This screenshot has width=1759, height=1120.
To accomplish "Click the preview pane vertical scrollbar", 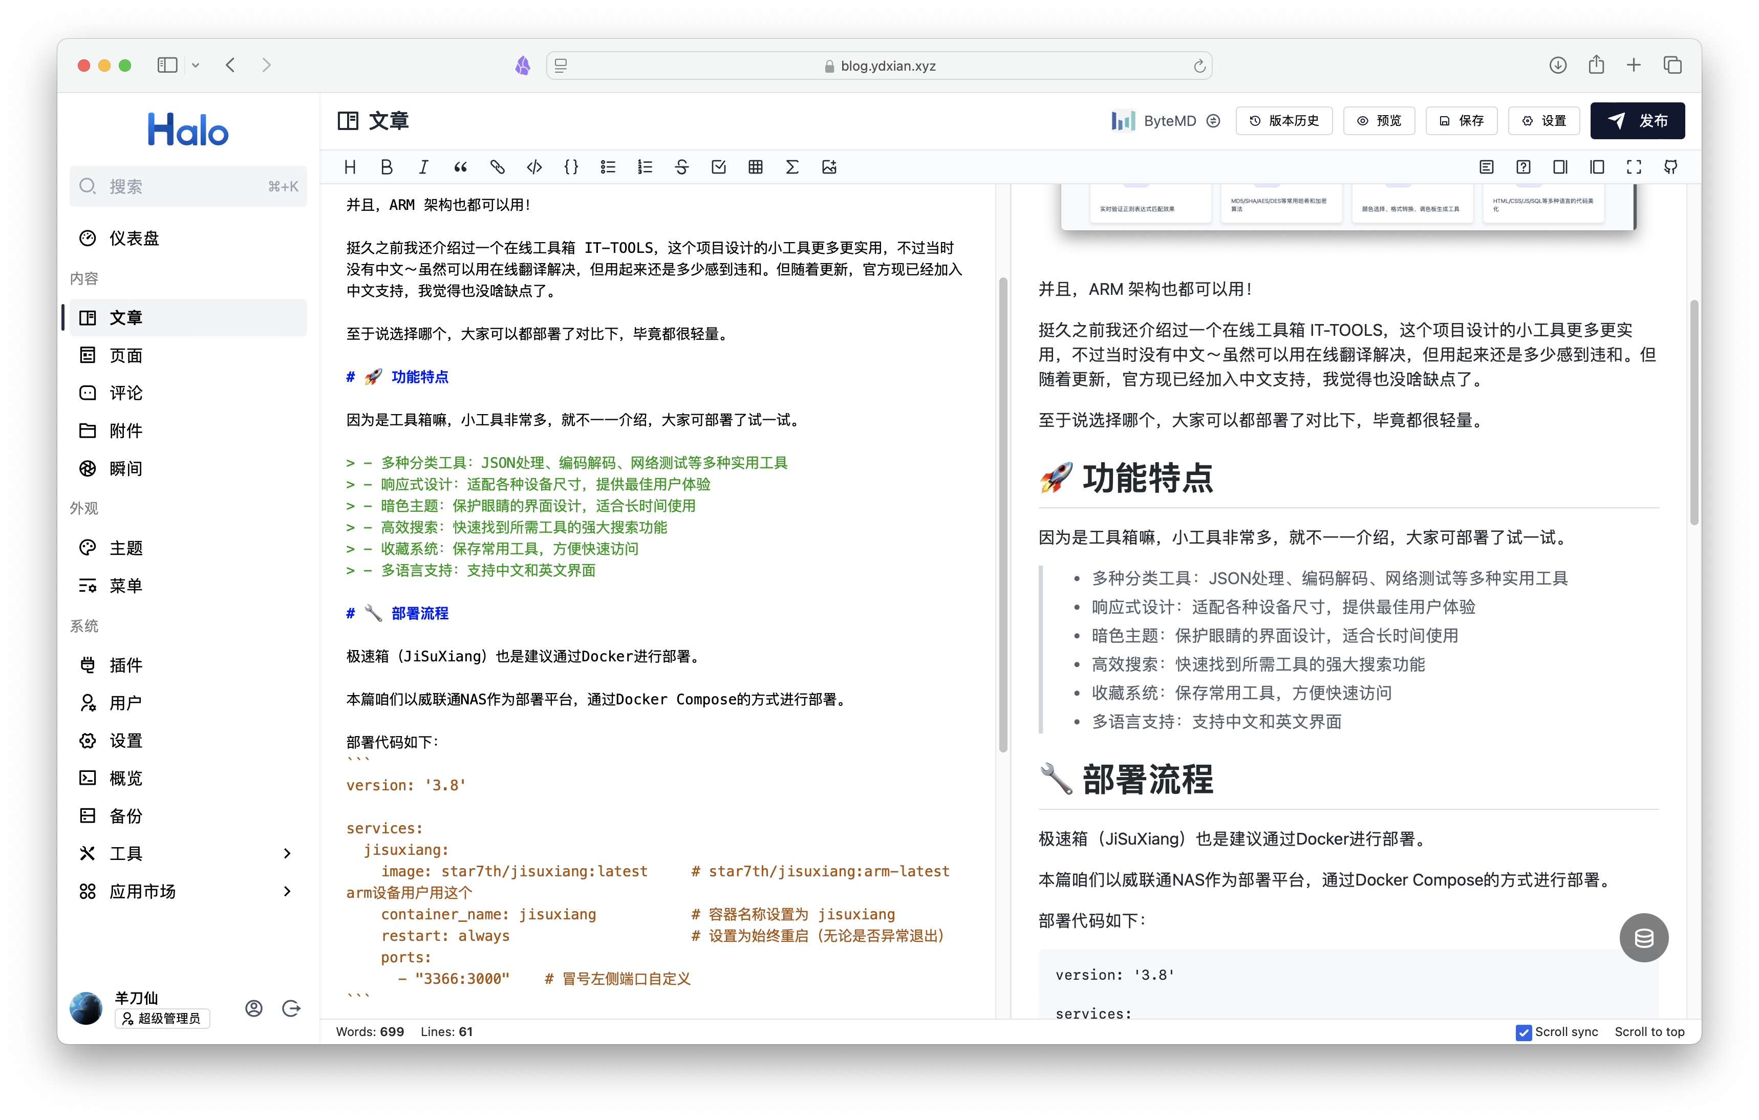I will click(1694, 412).
